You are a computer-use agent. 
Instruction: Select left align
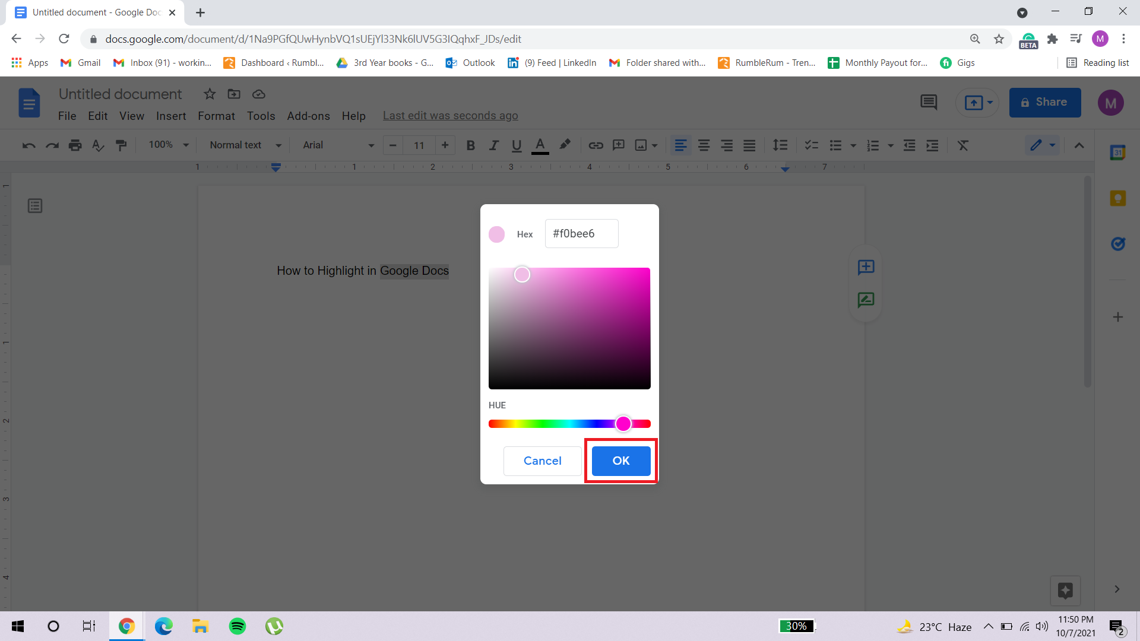(x=681, y=145)
